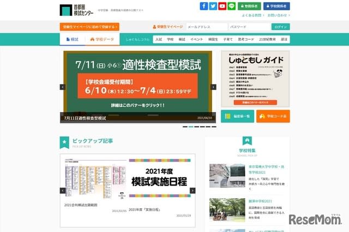Viewport: 349px width, 232px height.
Task: Click the blue 学校関係者 button
Action: click(x=276, y=6)
